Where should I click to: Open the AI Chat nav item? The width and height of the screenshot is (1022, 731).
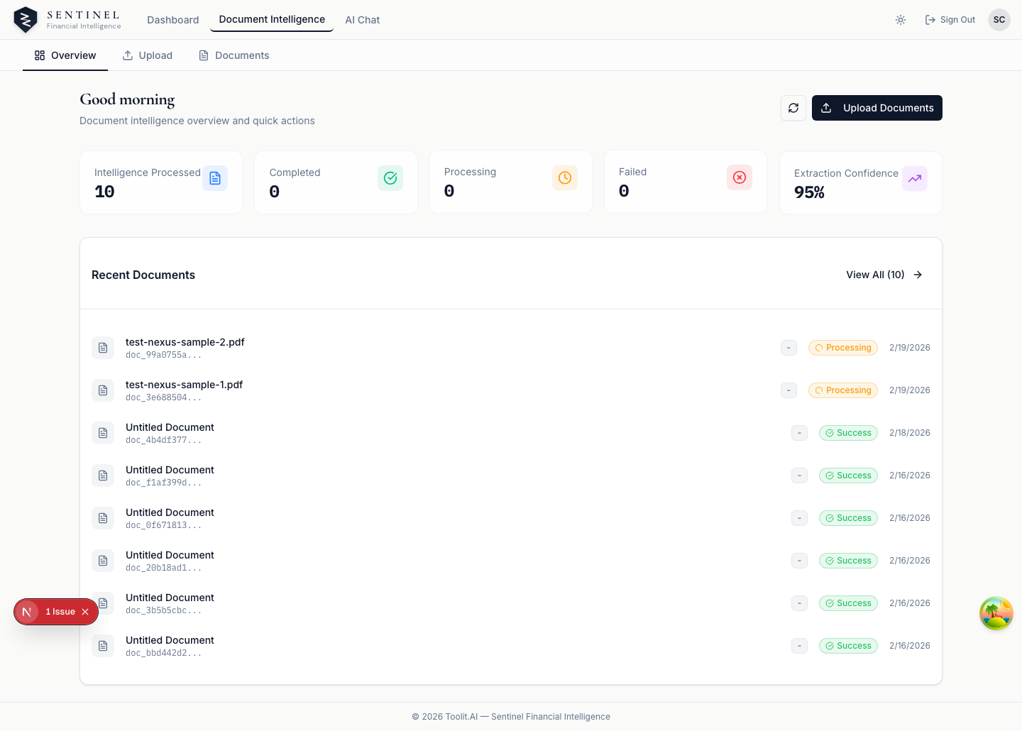tap(363, 20)
